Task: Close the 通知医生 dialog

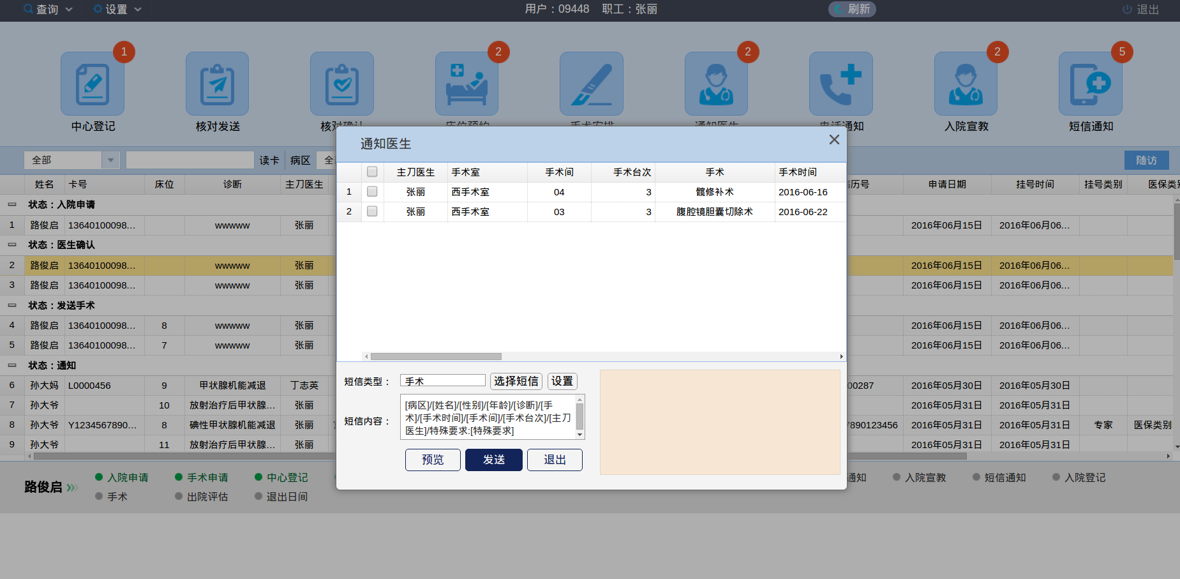Action: (833, 140)
